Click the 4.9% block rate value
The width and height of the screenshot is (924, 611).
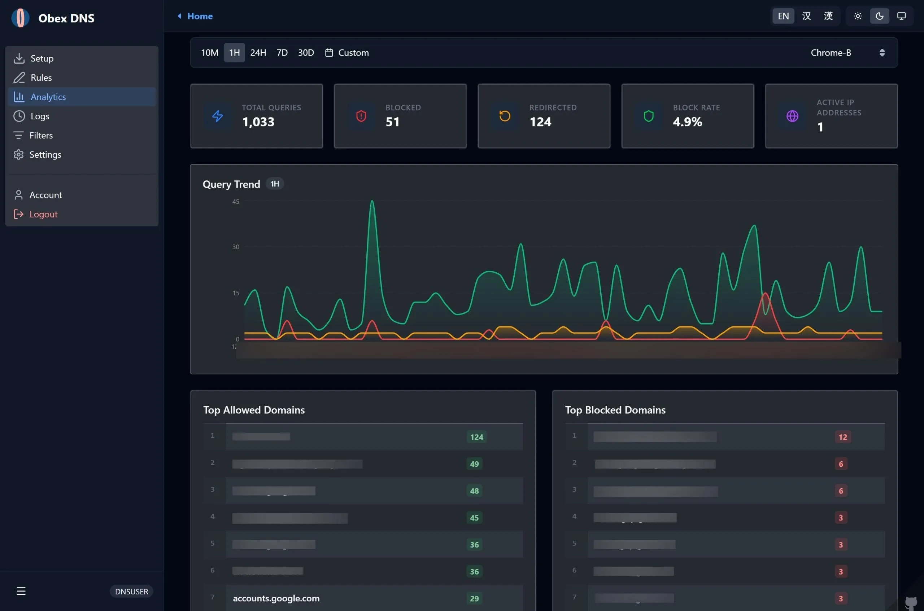687,122
